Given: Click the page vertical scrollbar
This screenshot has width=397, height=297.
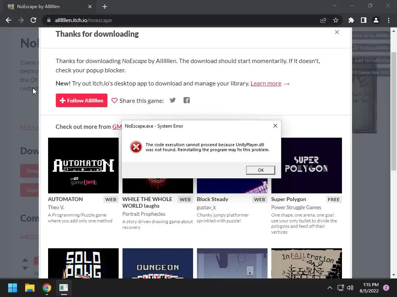Looking at the screenshot, I should (394, 111).
